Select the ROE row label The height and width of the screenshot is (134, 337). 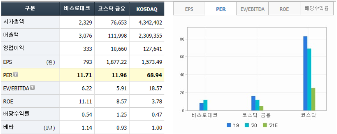click(8, 101)
